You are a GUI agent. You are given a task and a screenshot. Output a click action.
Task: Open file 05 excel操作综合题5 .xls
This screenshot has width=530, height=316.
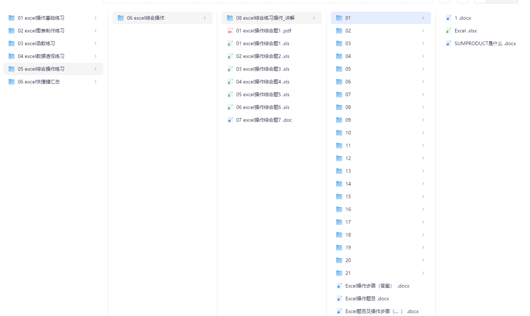coord(262,94)
